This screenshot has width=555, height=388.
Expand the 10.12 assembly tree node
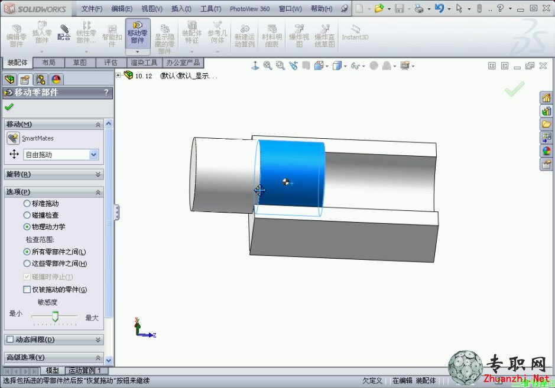point(118,76)
